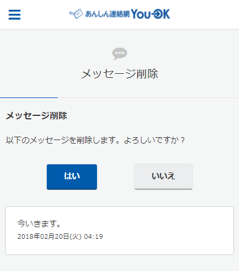239x271 pixels.
Task: Click the blue underline tab indicator
Action: (29, 97)
